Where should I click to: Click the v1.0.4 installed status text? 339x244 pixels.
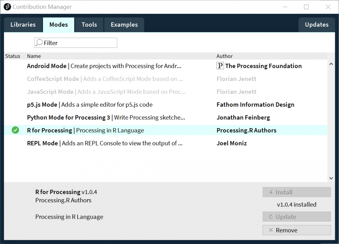[x=296, y=204]
